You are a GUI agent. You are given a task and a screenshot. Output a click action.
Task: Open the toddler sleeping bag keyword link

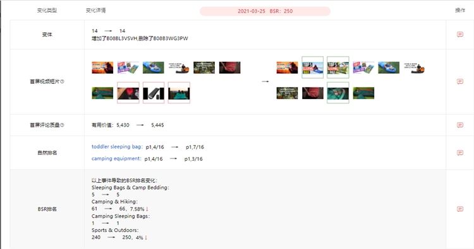coord(116,147)
